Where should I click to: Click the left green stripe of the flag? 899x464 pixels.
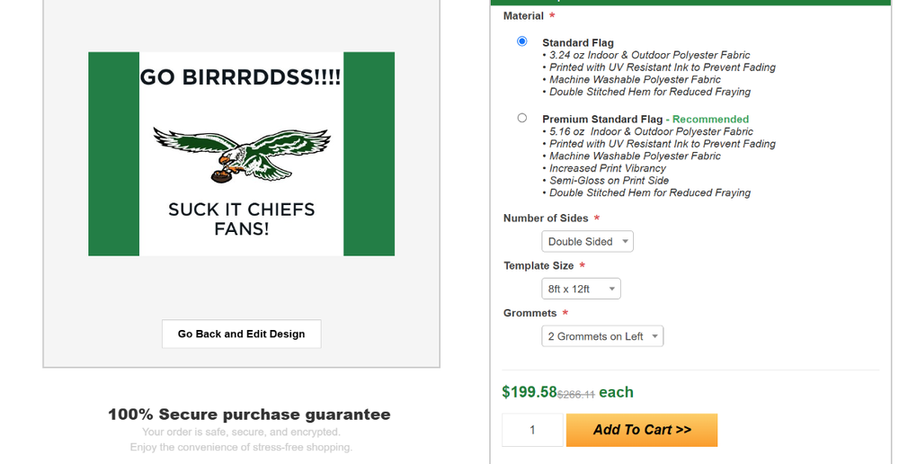(x=113, y=154)
